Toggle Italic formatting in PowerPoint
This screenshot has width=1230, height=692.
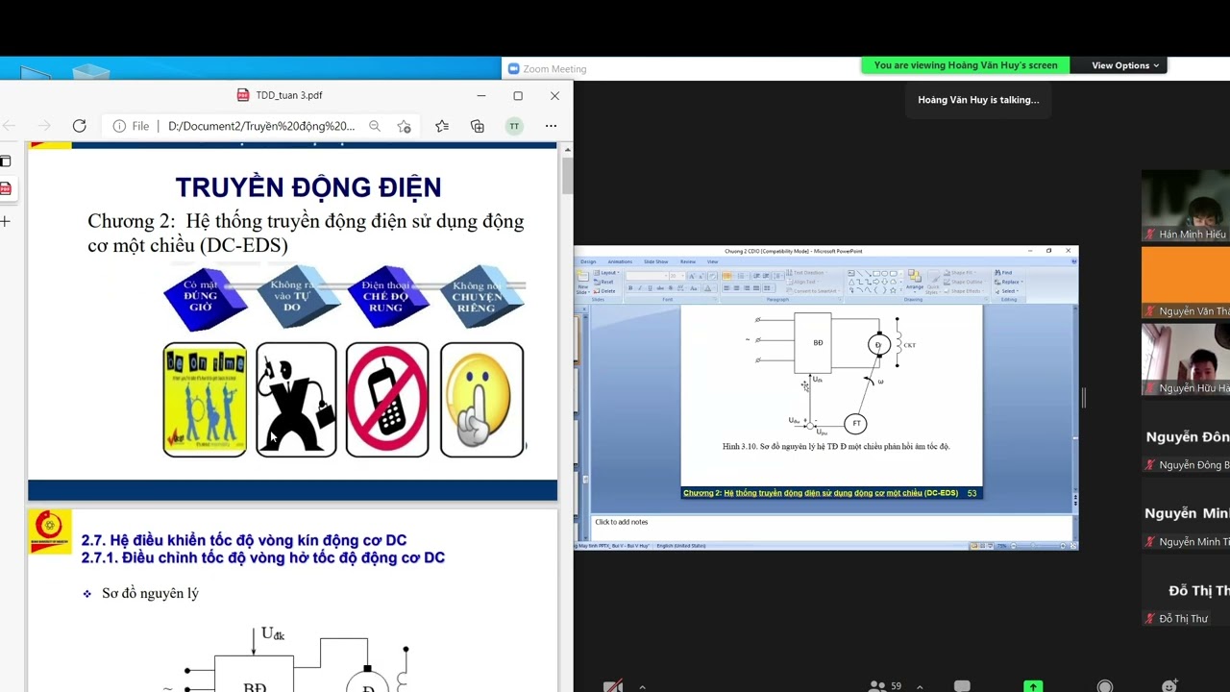tap(640, 288)
